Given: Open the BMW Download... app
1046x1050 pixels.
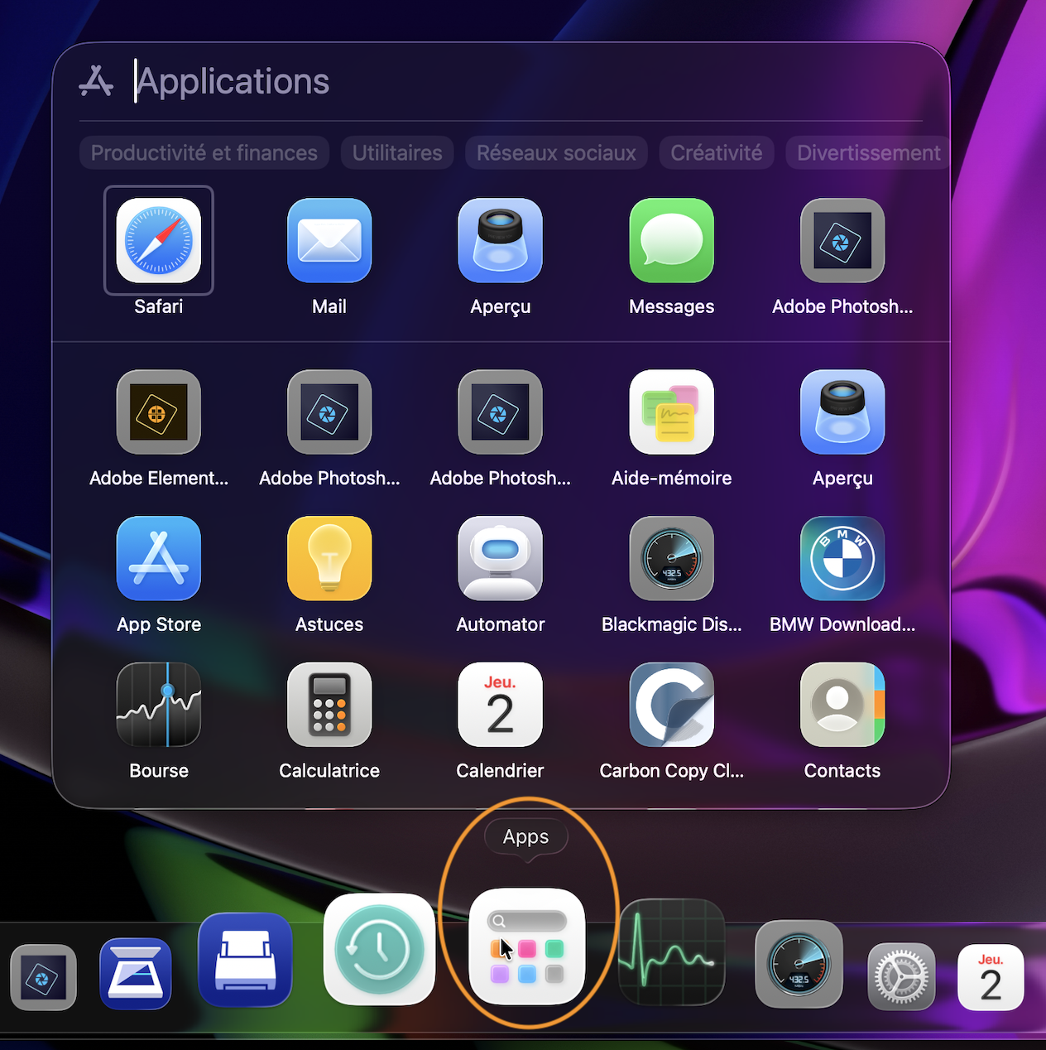Looking at the screenshot, I should [x=842, y=559].
